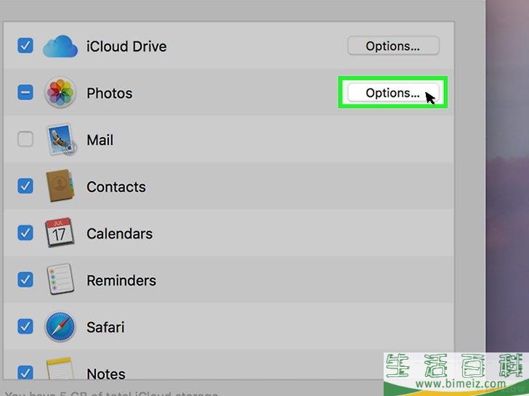Image resolution: width=529 pixels, height=396 pixels.
Task: Select the Reminders row label
Action: point(121,280)
